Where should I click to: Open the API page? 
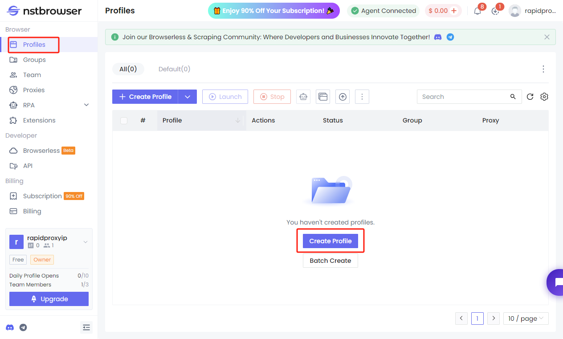tap(49, 166)
